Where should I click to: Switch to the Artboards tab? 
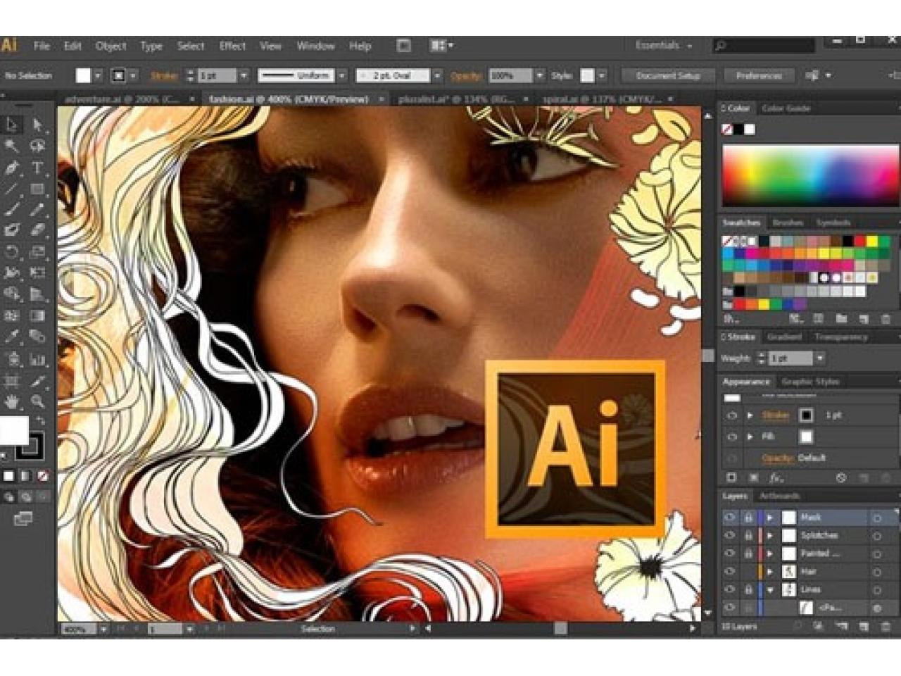point(780,496)
